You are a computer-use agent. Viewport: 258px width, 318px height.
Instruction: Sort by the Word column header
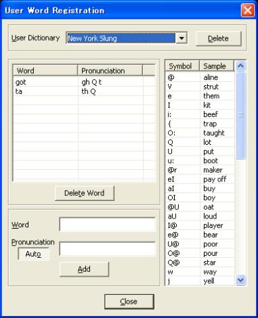click(45, 70)
